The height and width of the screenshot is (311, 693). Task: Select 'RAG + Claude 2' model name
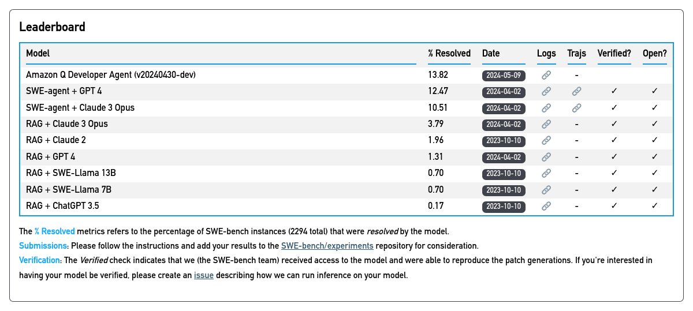(56, 140)
